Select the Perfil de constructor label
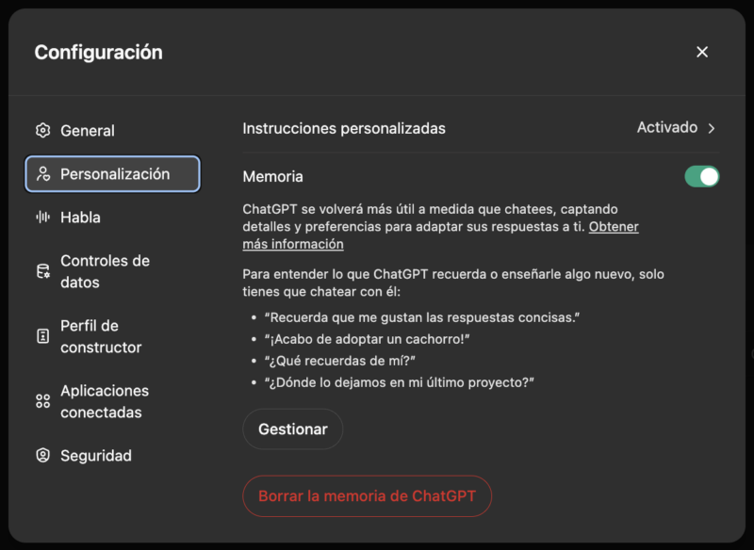 tap(101, 336)
